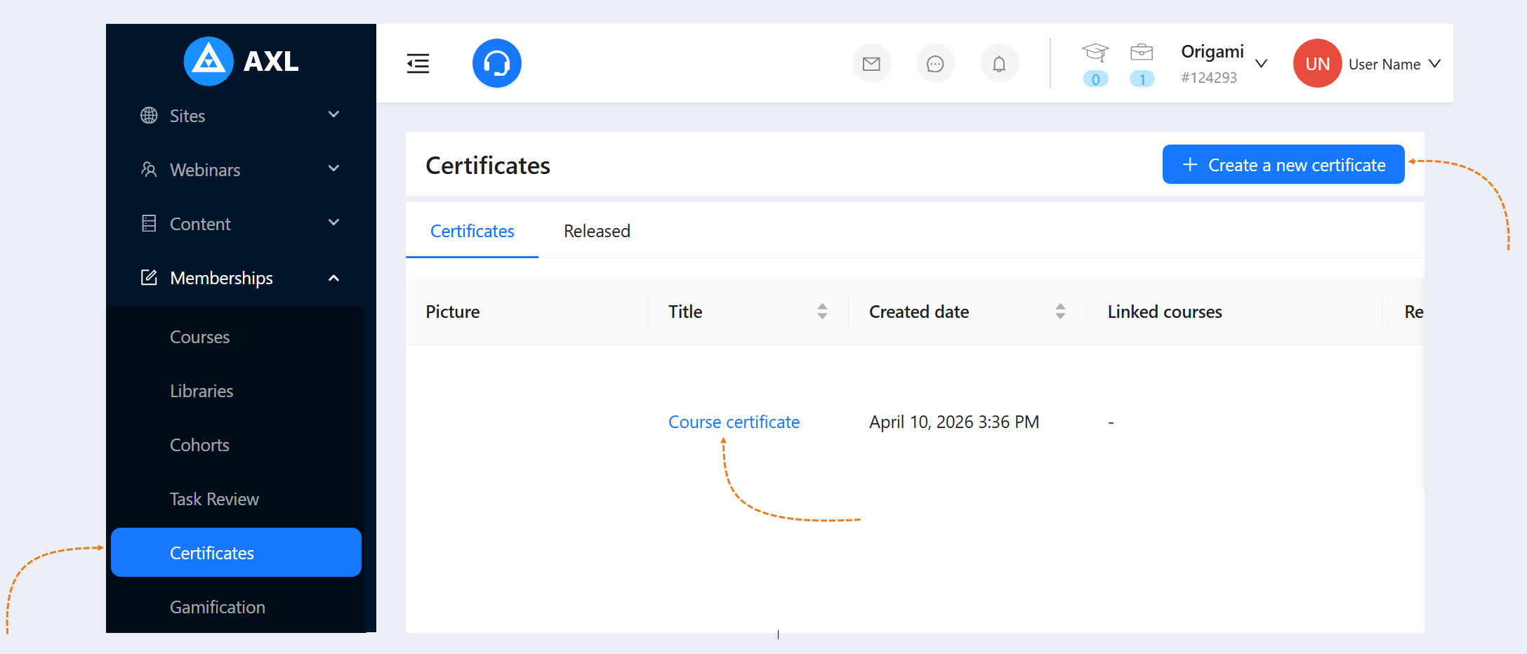Click the Linked courses column header
1527x654 pixels.
[1165, 312]
